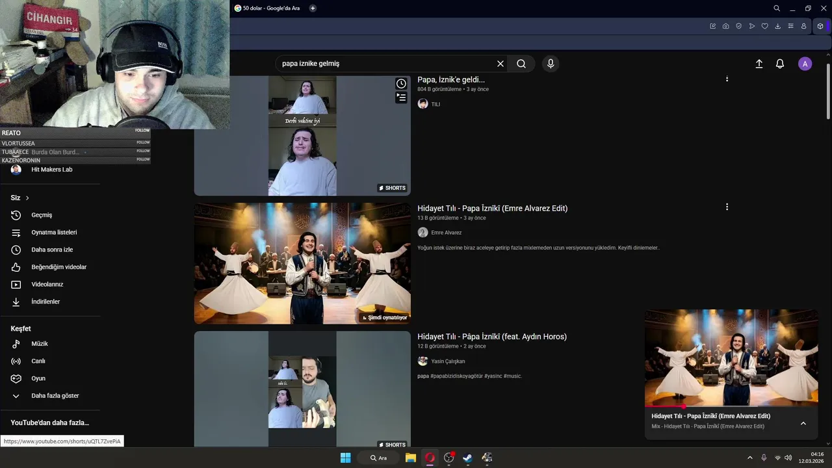
Task: Select the '50 dolar - Google'da Ara' browser tab
Action: [x=268, y=8]
